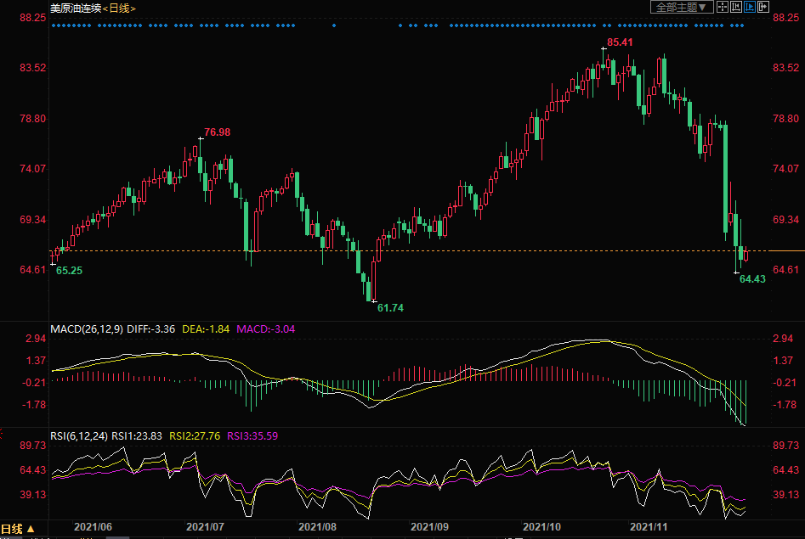Click the magenta MACD:-3.04 value label

[265, 328]
